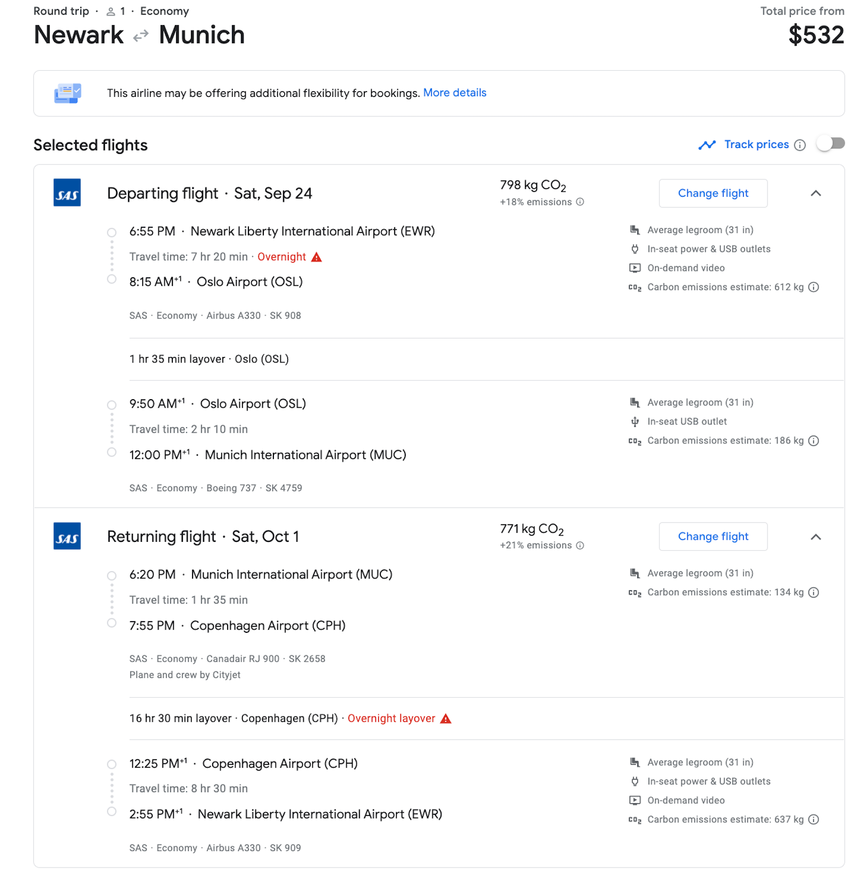Click the 612 kg carbon emissions info icon
Screen dimensions: 851x875
click(x=813, y=287)
